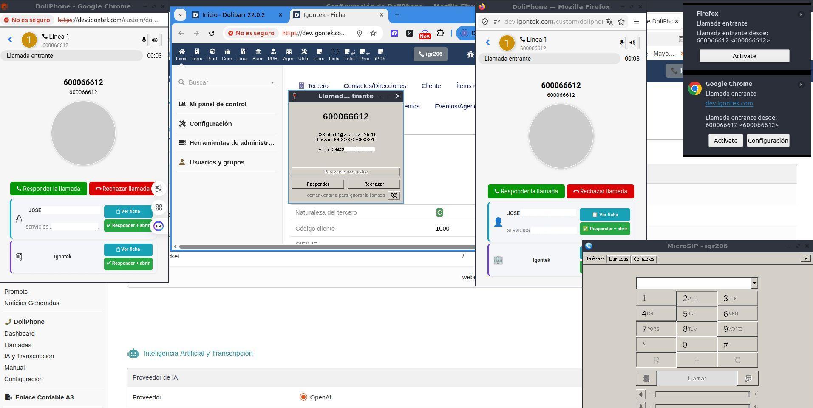Click bug icon in Dolibarr top bar

point(470,54)
